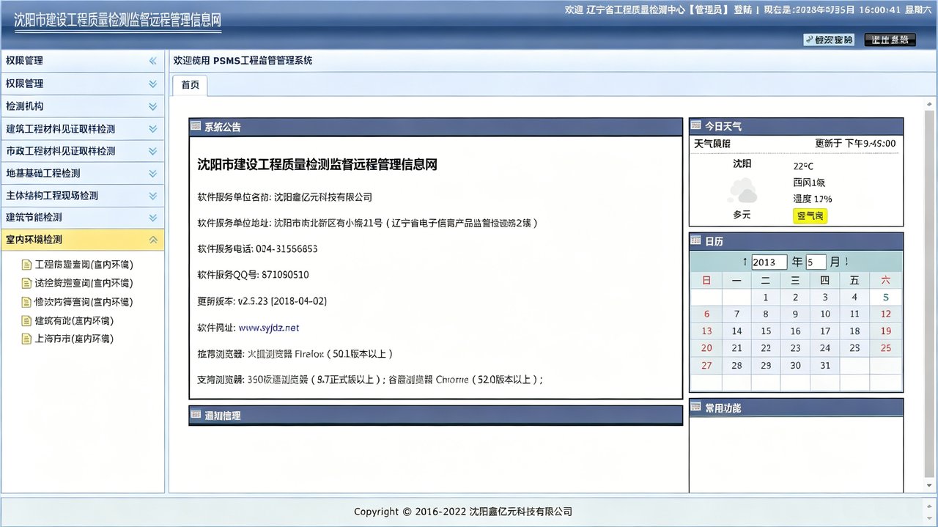
Task: Click the key icon on the password button
Action: pyautogui.click(x=809, y=40)
